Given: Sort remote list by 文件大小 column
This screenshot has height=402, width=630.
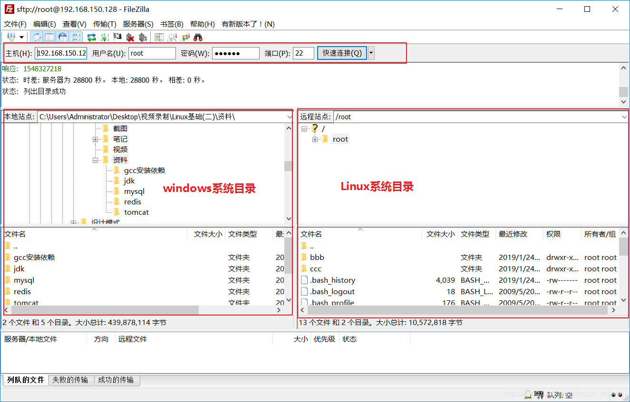Looking at the screenshot, I should pyautogui.click(x=440, y=234).
